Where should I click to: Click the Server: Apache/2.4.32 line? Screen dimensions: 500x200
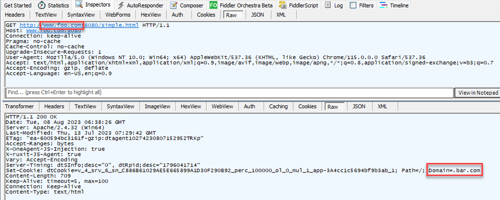(x=55, y=128)
